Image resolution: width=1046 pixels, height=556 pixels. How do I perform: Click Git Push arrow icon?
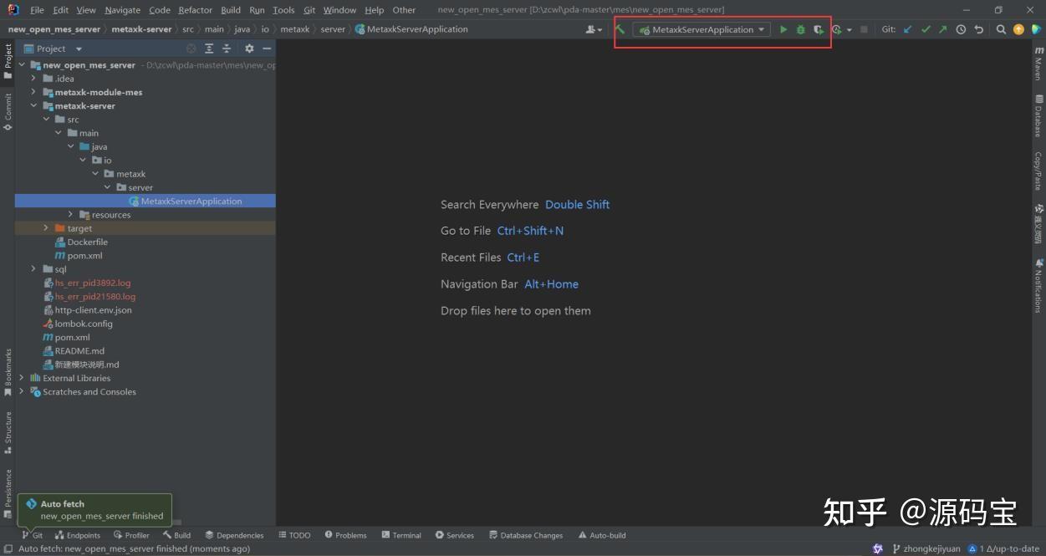[943, 29]
